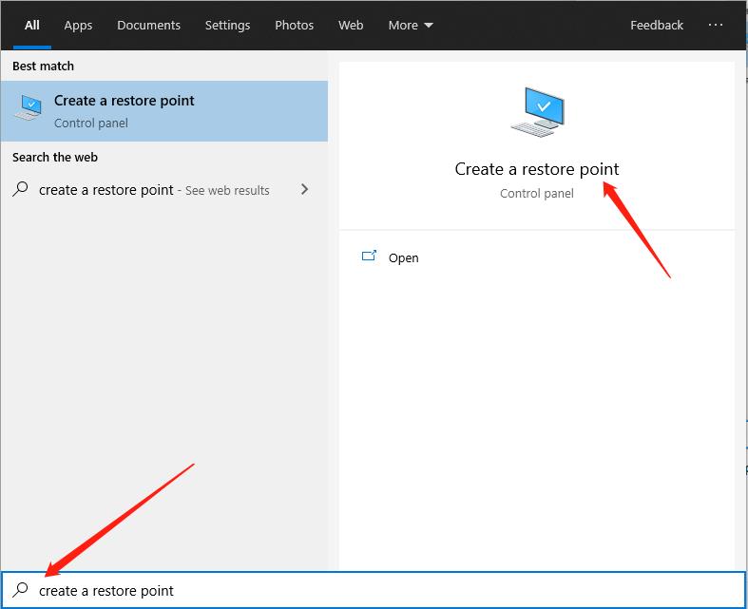The image size is (748, 609).
Task: Click the Feedback button
Action: pos(657,26)
